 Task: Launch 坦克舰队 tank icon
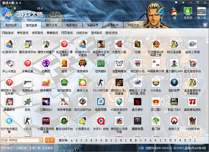point(101,63)
